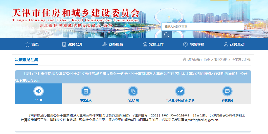268x134 pixels.
Task: Click the 发表意见 chat bubble icon
Action: click(x=227, y=91)
